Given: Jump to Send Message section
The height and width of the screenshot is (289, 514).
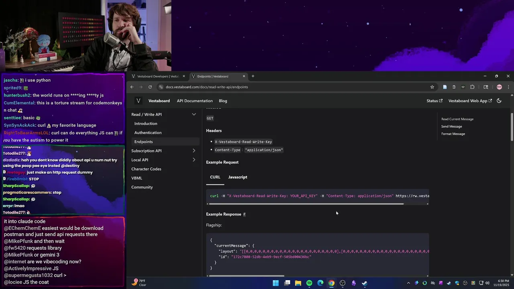Looking at the screenshot, I should (x=451, y=126).
